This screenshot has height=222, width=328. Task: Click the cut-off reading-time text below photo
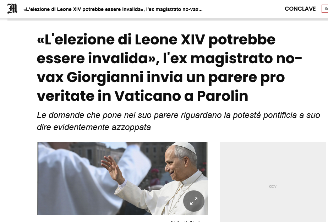click(186, 221)
